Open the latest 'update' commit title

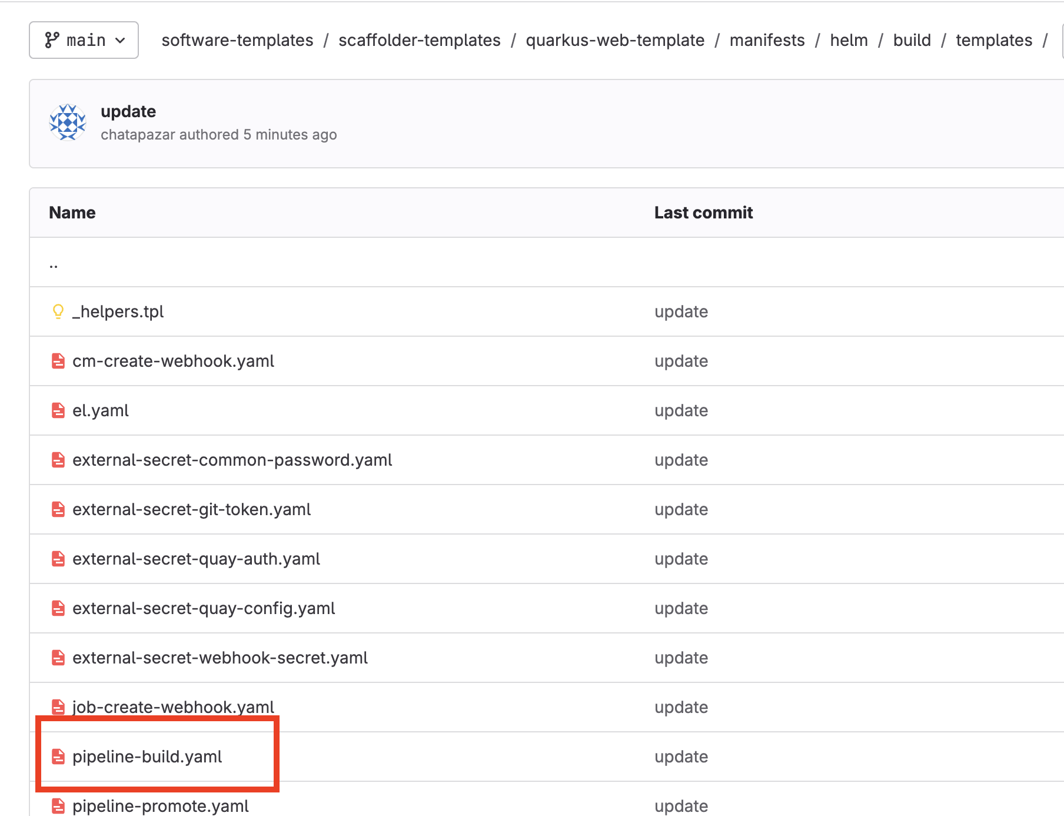point(128,111)
